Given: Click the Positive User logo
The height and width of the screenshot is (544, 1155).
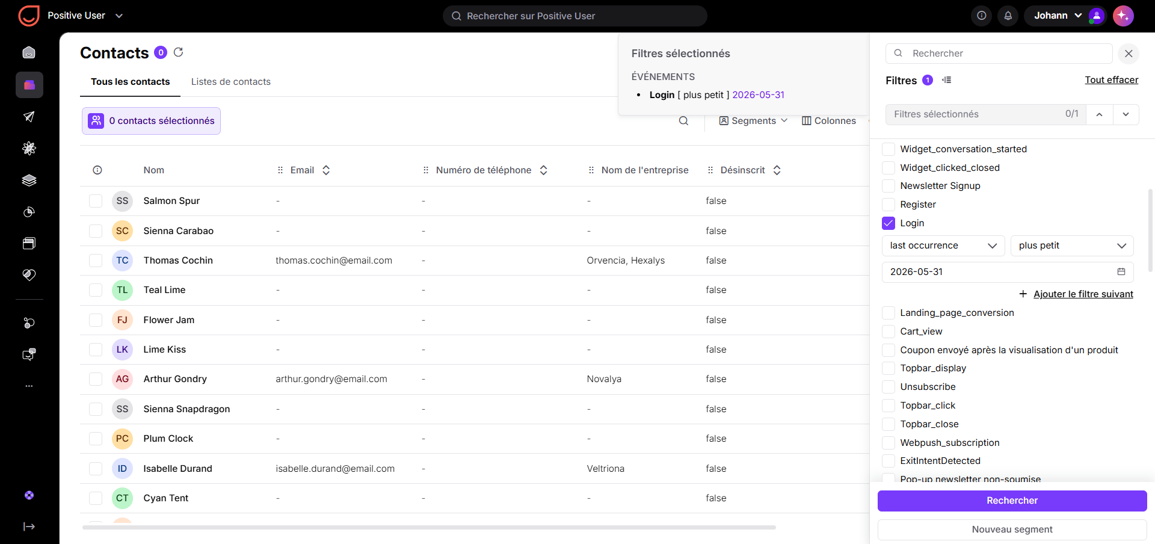Looking at the screenshot, I should [x=29, y=16].
